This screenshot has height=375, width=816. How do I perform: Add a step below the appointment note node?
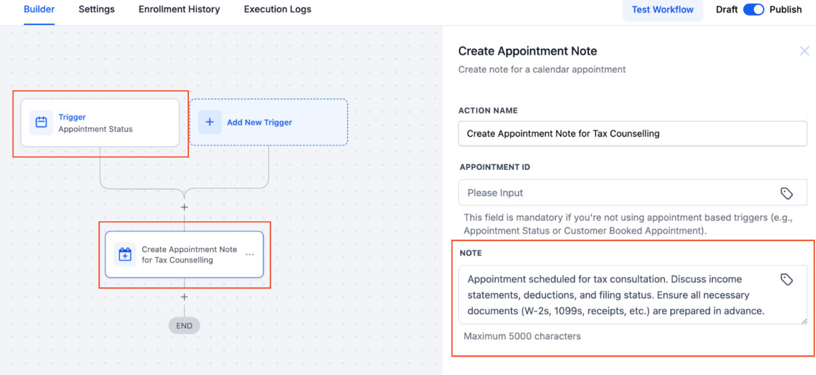coord(184,297)
